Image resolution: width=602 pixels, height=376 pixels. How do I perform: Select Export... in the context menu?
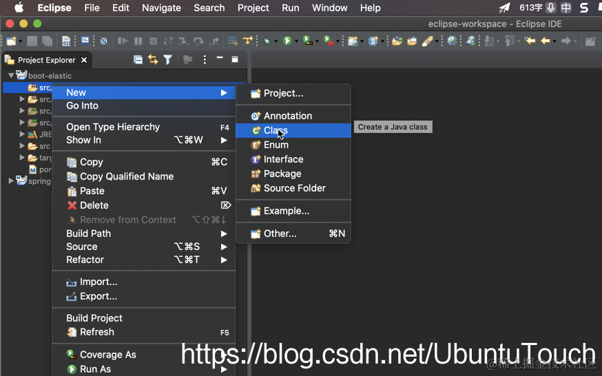(143, 296)
